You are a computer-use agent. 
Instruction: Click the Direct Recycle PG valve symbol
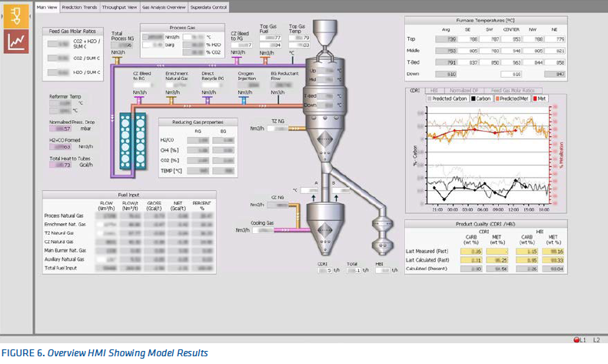pos(208,101)
